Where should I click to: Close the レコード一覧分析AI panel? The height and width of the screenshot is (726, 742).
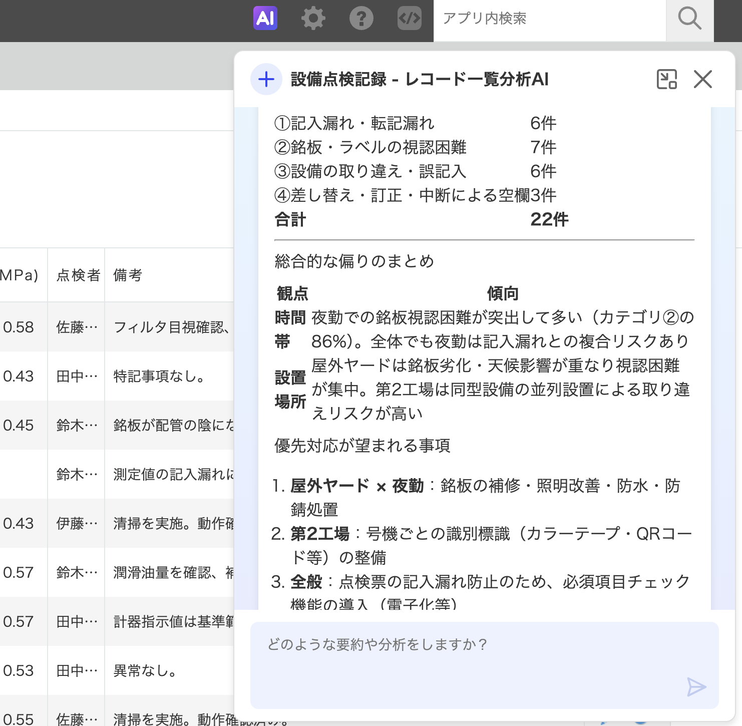[x=703, y=79]
